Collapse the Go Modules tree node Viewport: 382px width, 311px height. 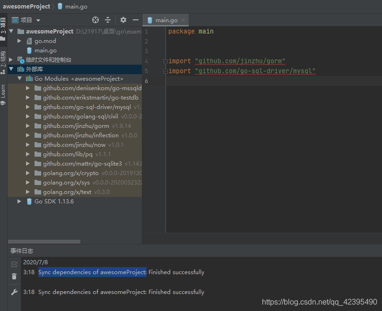[x=19, y=78]
